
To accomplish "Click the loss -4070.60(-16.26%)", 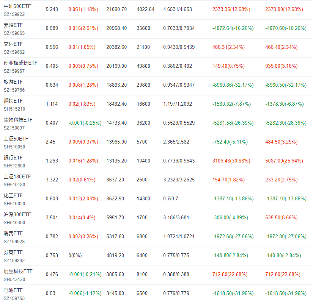I will click(x=286, y=28).
